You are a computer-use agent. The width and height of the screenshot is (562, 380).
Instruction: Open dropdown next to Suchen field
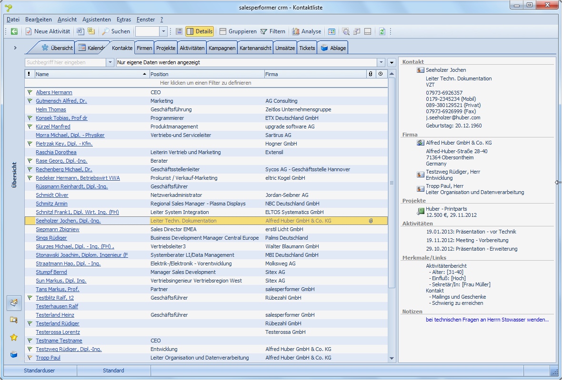point(163,31)
